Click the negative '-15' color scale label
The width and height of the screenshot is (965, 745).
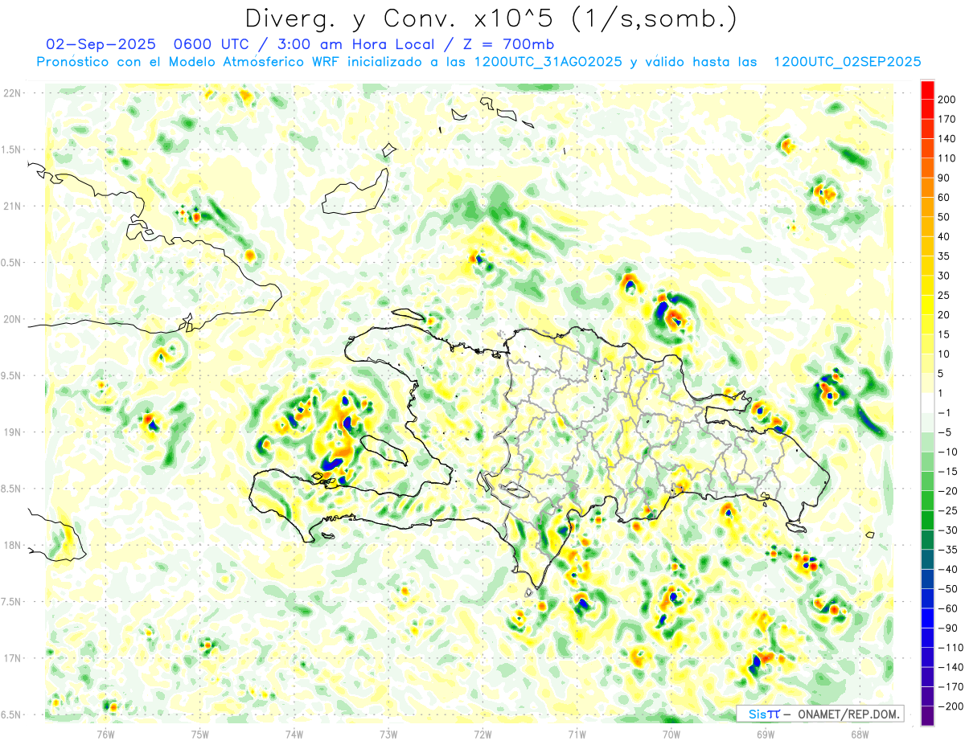point(948,472)
